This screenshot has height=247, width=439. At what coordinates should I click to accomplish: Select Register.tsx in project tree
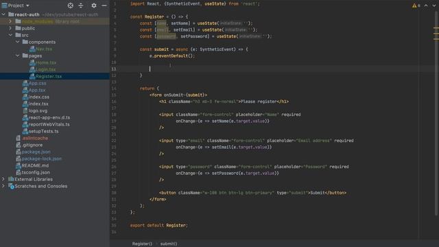49,76
